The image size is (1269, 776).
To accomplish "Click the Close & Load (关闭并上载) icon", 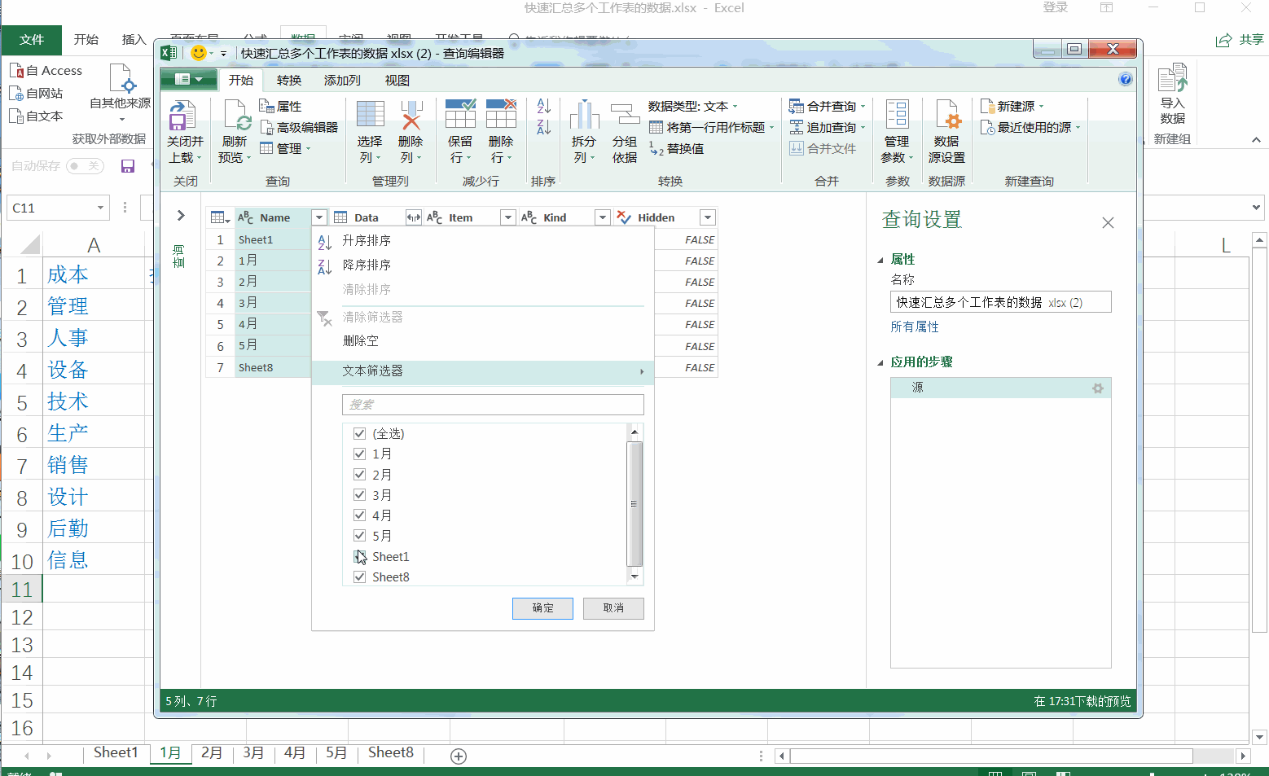I will 183,116.
